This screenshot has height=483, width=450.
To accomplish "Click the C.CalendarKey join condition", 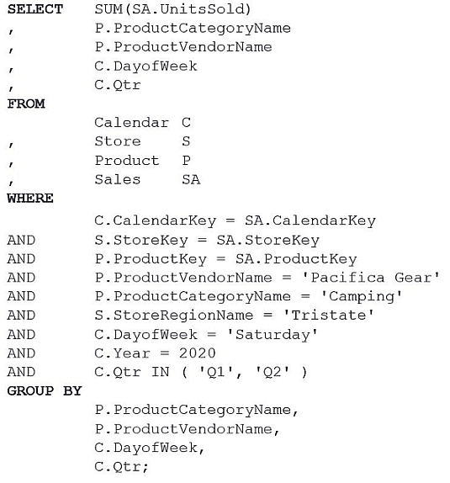I will (x=235, y=220).
